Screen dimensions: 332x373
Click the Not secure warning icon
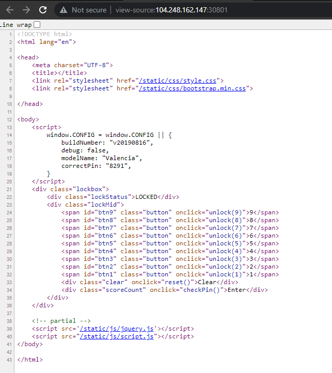[x=64, y=10]
